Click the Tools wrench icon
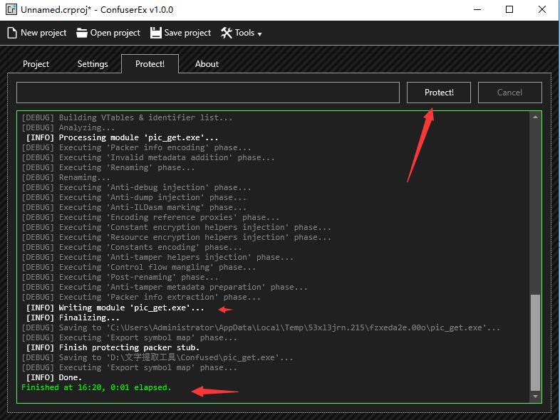Screen dimensions: 560x420 point(227,33)
